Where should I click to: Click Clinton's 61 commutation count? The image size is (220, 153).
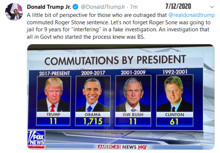[x=174, y=121]
